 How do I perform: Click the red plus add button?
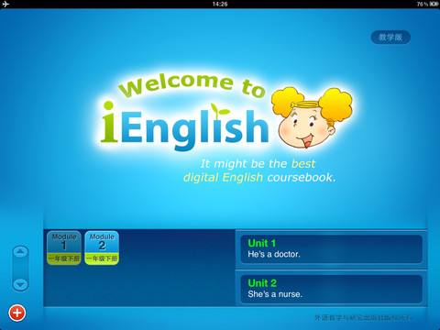click(x=17, y=313)
